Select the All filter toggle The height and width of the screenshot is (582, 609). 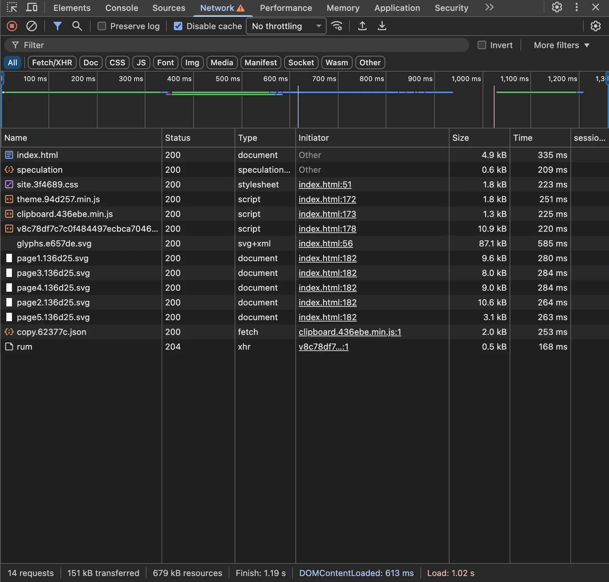(x=13, y=62)
